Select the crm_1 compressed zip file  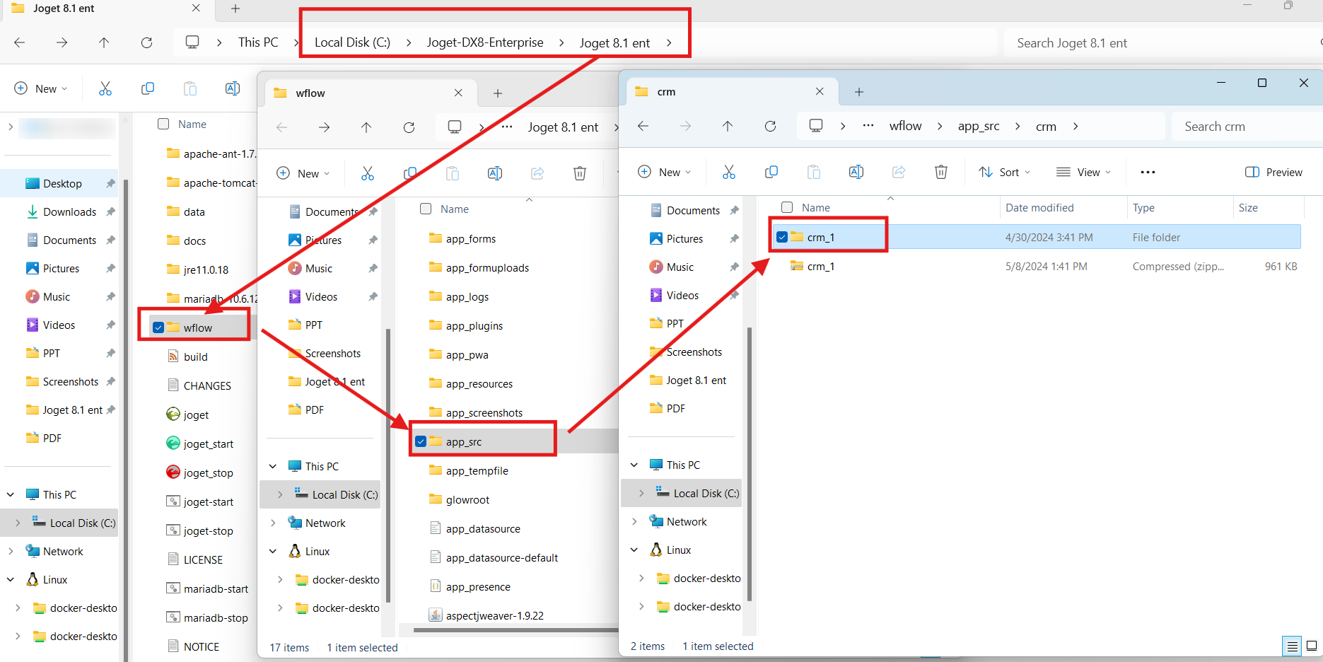[x=821, y=267]
